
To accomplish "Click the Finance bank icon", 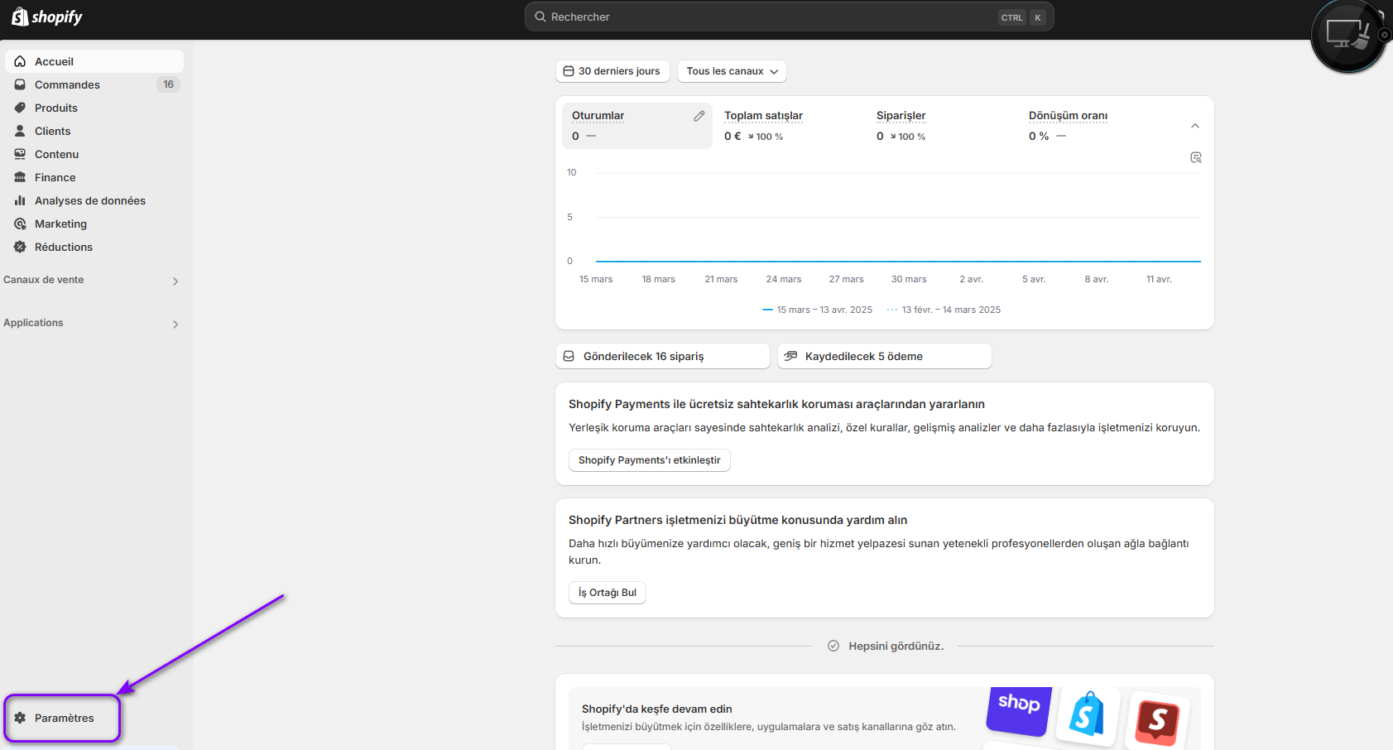I will pyautogui.click(x=20, y=177).
